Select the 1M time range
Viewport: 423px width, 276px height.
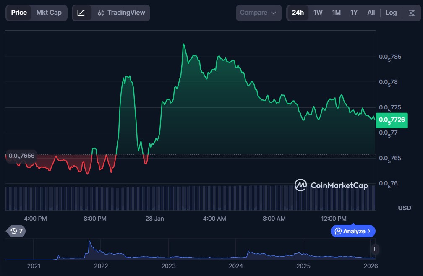pos(336,13)
